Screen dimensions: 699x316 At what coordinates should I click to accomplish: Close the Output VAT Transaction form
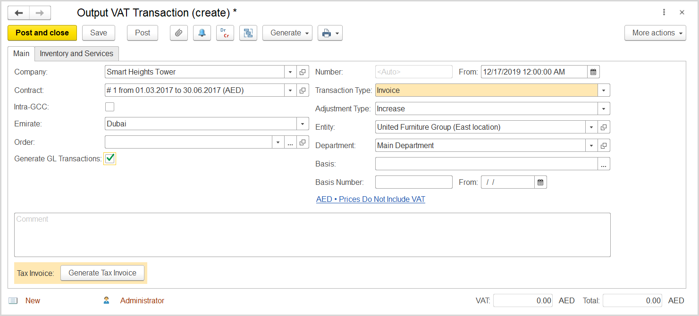coord(682,13)
